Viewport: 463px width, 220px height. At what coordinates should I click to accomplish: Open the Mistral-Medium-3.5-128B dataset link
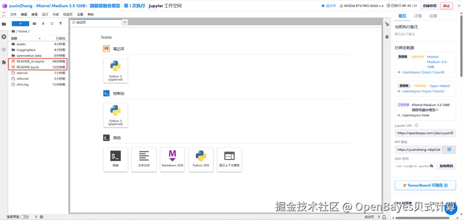click(438, 62)
